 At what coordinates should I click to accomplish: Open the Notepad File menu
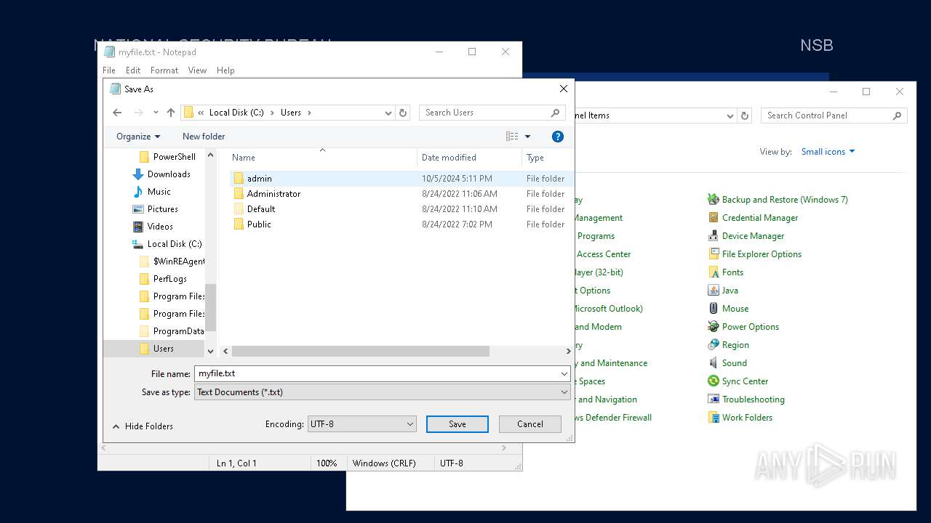(x=109, y=70)
